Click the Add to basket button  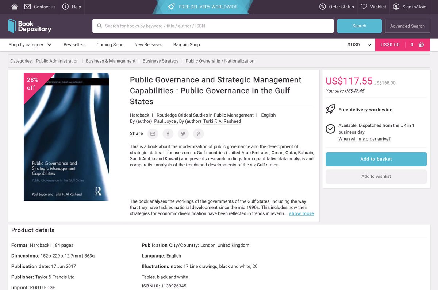pos(376,159)
